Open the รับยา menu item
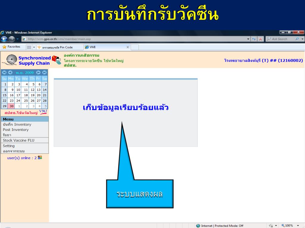 coord(25,135)
